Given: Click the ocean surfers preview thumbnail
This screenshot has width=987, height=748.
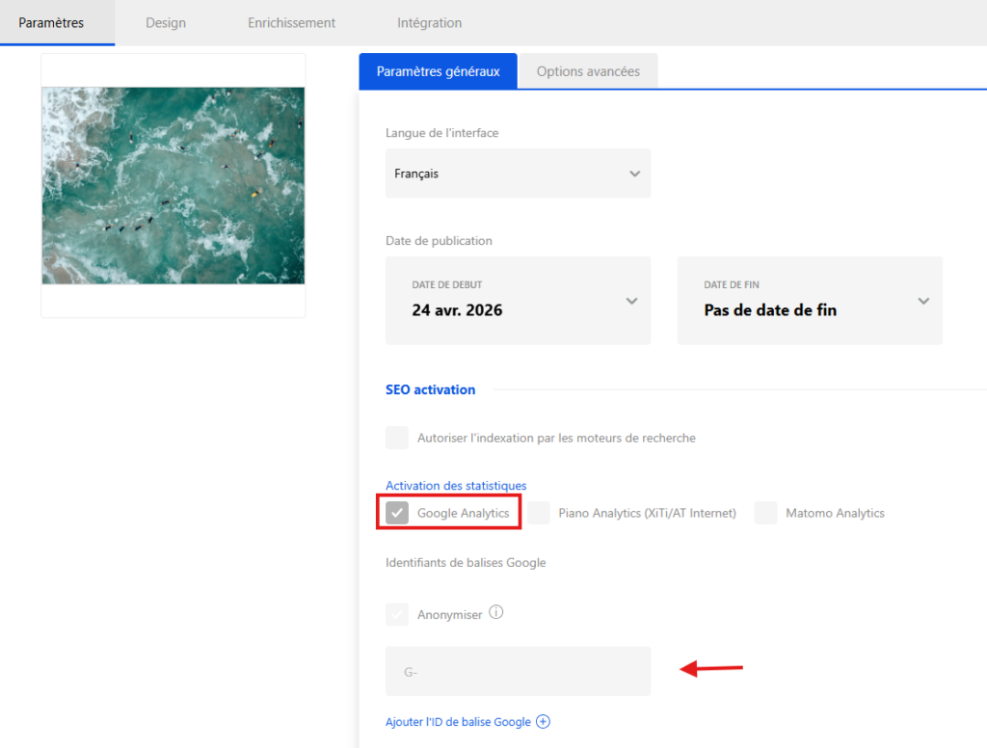Looking at the screenshot, I should 173,186.
